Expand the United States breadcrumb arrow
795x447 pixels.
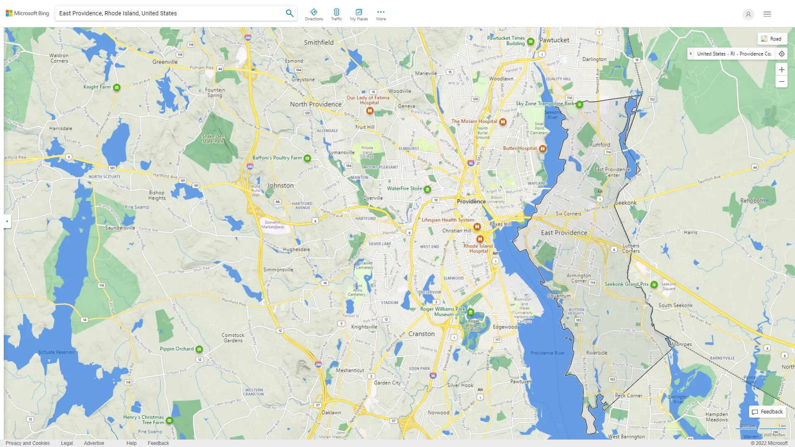[691, 53]
